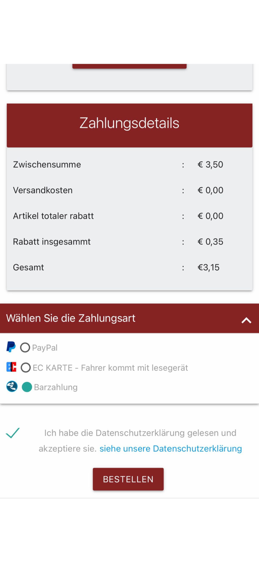Open the Datenschutzerklärung link
Screen dimensions: 259x562
click(x=170, y=448)
